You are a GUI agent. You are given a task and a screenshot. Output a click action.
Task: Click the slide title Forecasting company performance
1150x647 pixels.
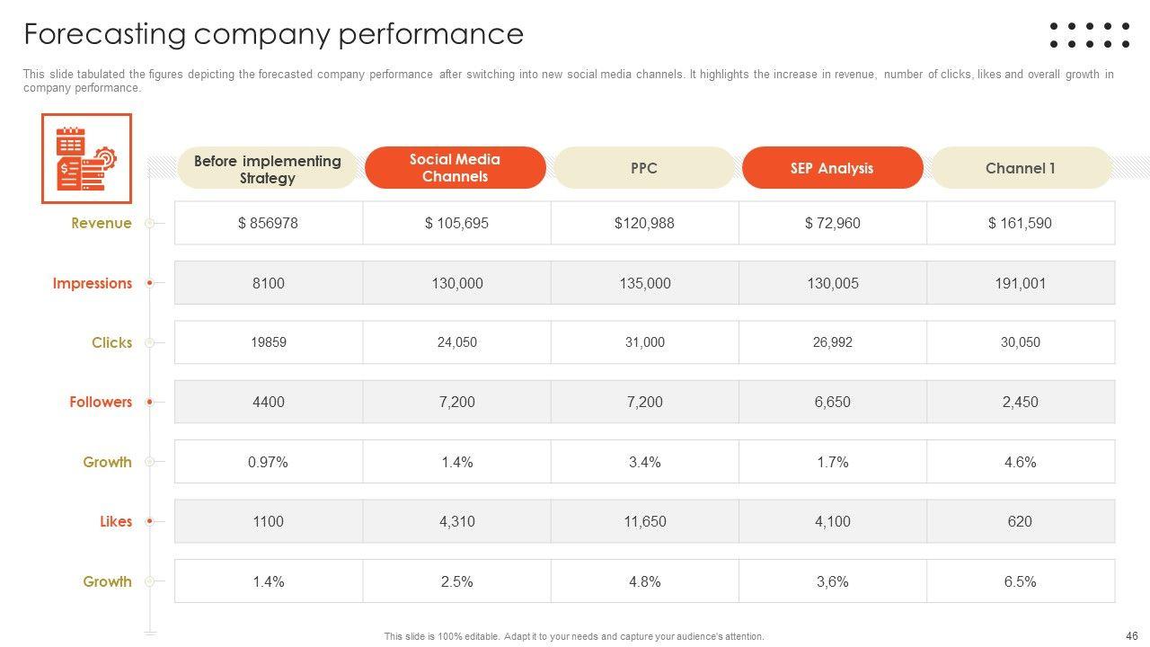coord(273,34)
